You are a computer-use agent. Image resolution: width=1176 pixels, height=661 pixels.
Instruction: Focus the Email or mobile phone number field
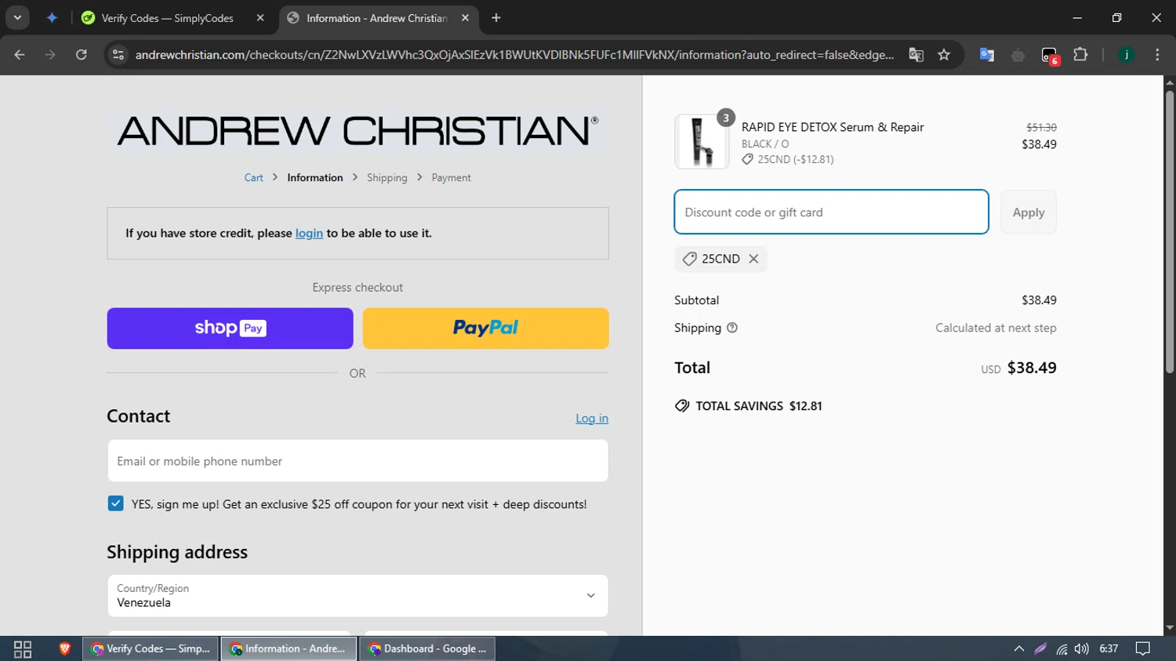point(358,461)
